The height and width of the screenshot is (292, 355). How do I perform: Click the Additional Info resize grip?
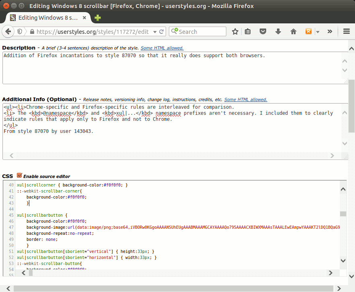346,157
